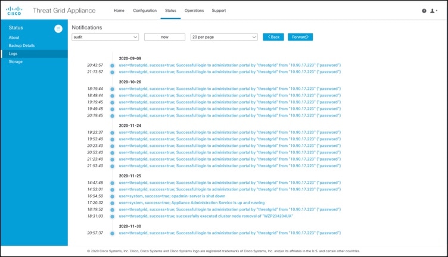Click the 17:20:32 timestamp
Viewport: 448px width, 257px height.
(95, 203)
